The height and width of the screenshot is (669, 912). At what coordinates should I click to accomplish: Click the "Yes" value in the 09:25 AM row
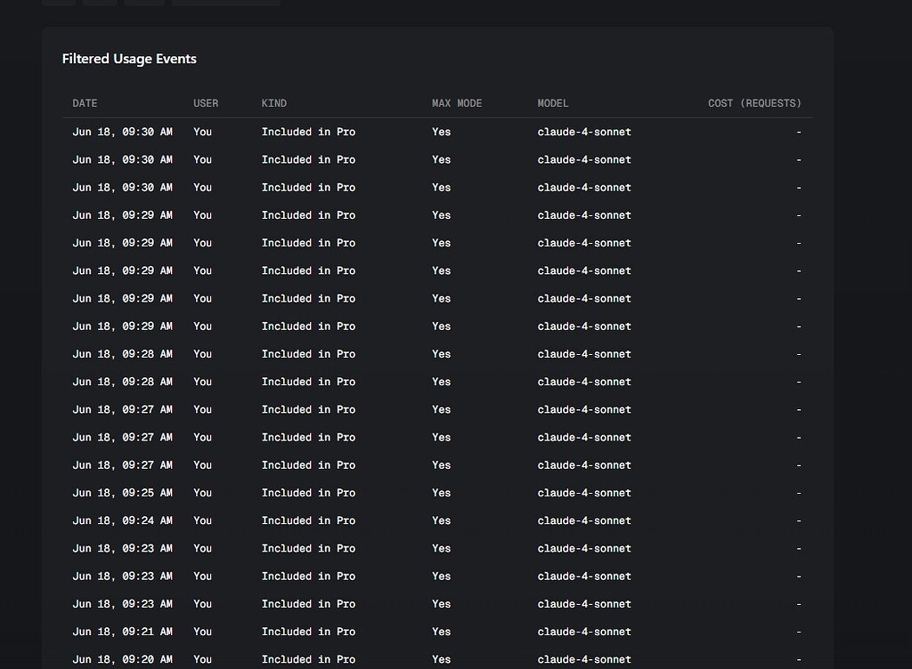pos(441,493)
